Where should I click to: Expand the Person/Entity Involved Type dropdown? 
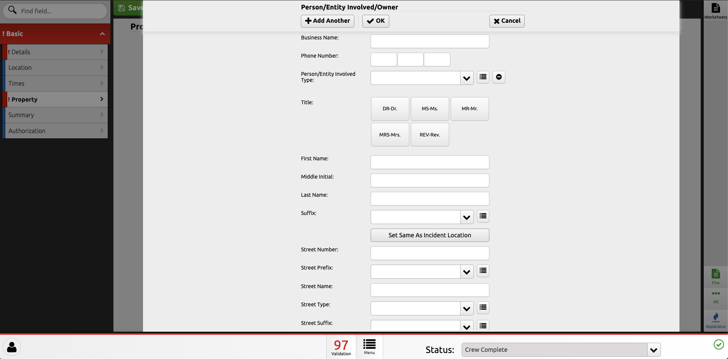point(467,78)
